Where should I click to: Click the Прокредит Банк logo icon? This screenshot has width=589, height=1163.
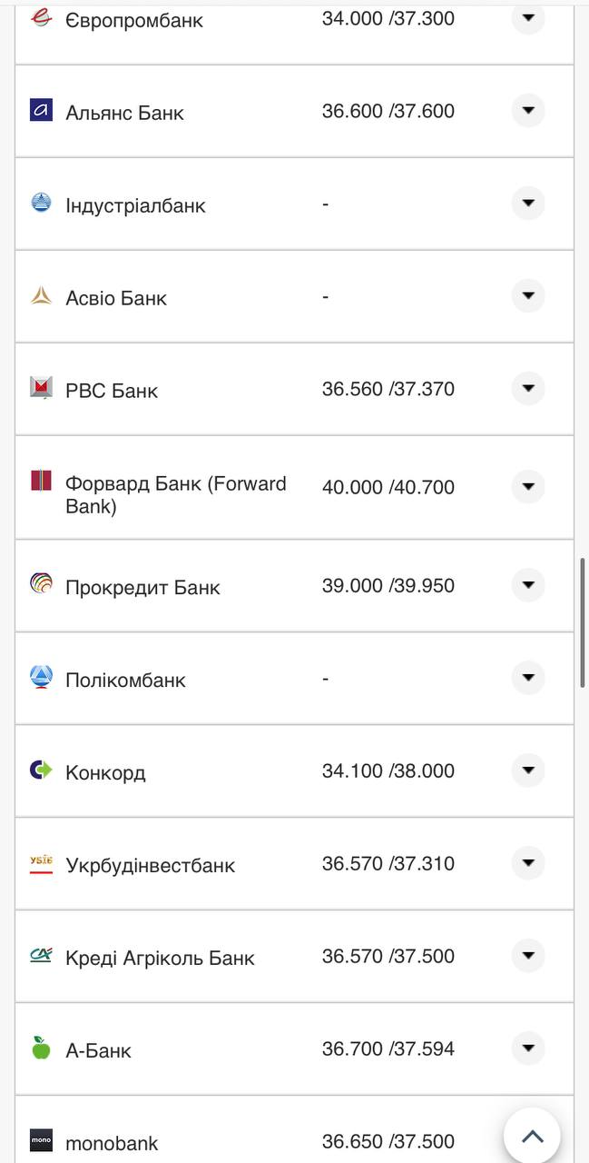click(41, 584)
